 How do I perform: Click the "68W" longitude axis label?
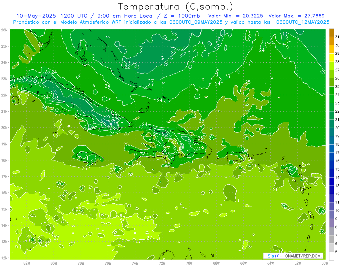[x=216, y=263]
